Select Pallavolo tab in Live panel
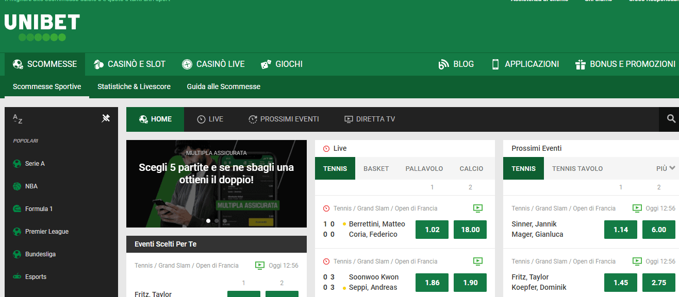Viewport: 679px width, 297px height. pyautogui.click(x=424, y=168)
